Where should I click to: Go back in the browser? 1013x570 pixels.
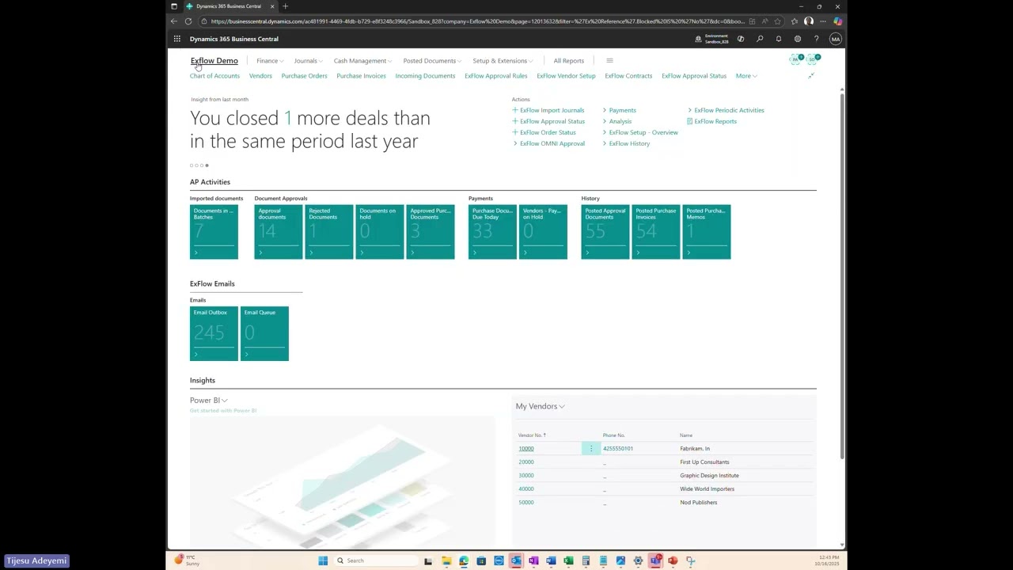(174, 21)
